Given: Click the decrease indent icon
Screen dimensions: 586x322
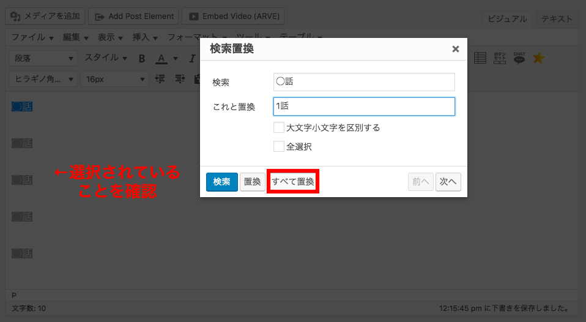Looking at the screenshot, I should [x=160, y=79].
